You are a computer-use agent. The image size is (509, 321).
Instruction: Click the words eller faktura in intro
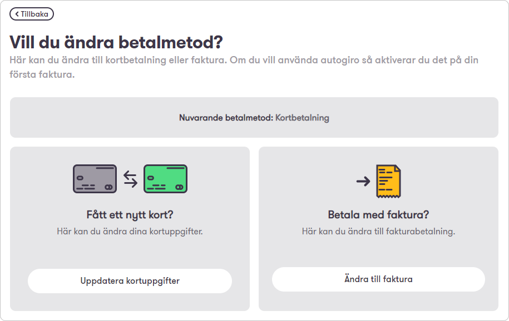197,61
